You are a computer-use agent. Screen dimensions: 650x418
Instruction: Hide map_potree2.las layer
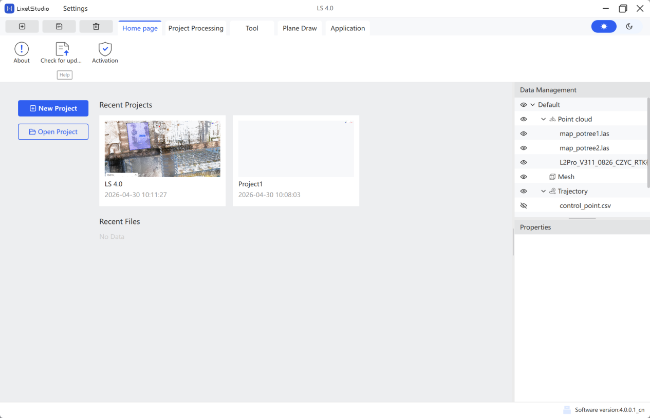pyautogui.click(x=524, y=148)
